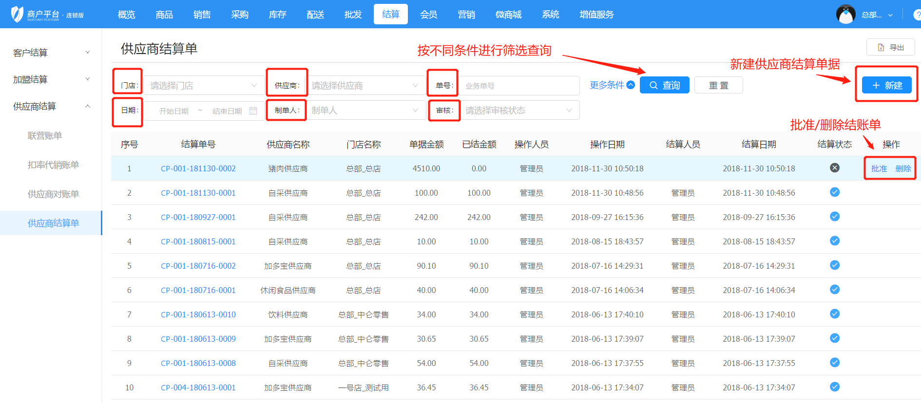Image resolution: width=921 pixels, height=403 pixels.
Task: Open the 请选择门店 store dropdown
Action: (x=203, y=86)
